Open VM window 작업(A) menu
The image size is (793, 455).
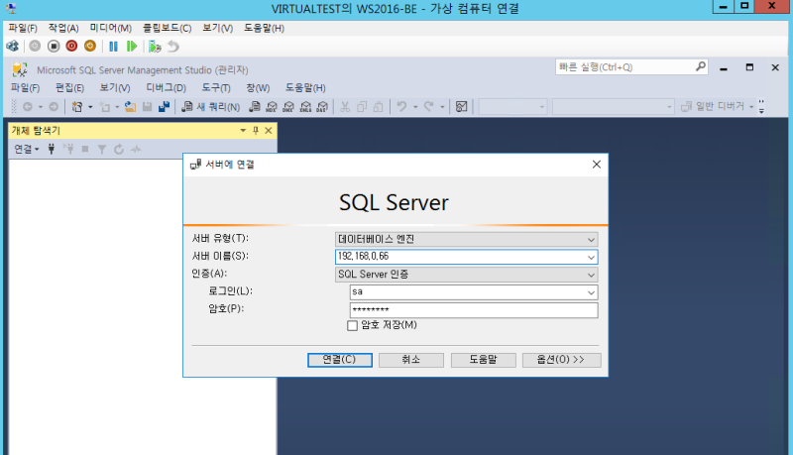pos(63,29)
